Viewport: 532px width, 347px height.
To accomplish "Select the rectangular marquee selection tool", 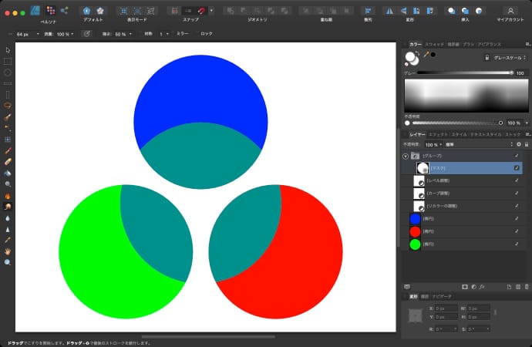I will tap(8, 60).
